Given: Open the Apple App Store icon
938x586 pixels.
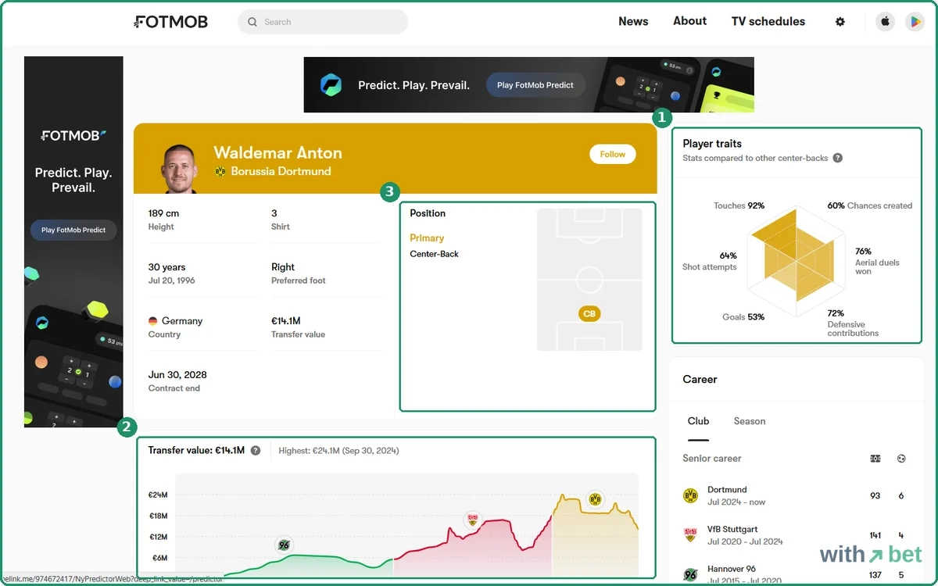Looking at the screenshot, I should (885, 22).
